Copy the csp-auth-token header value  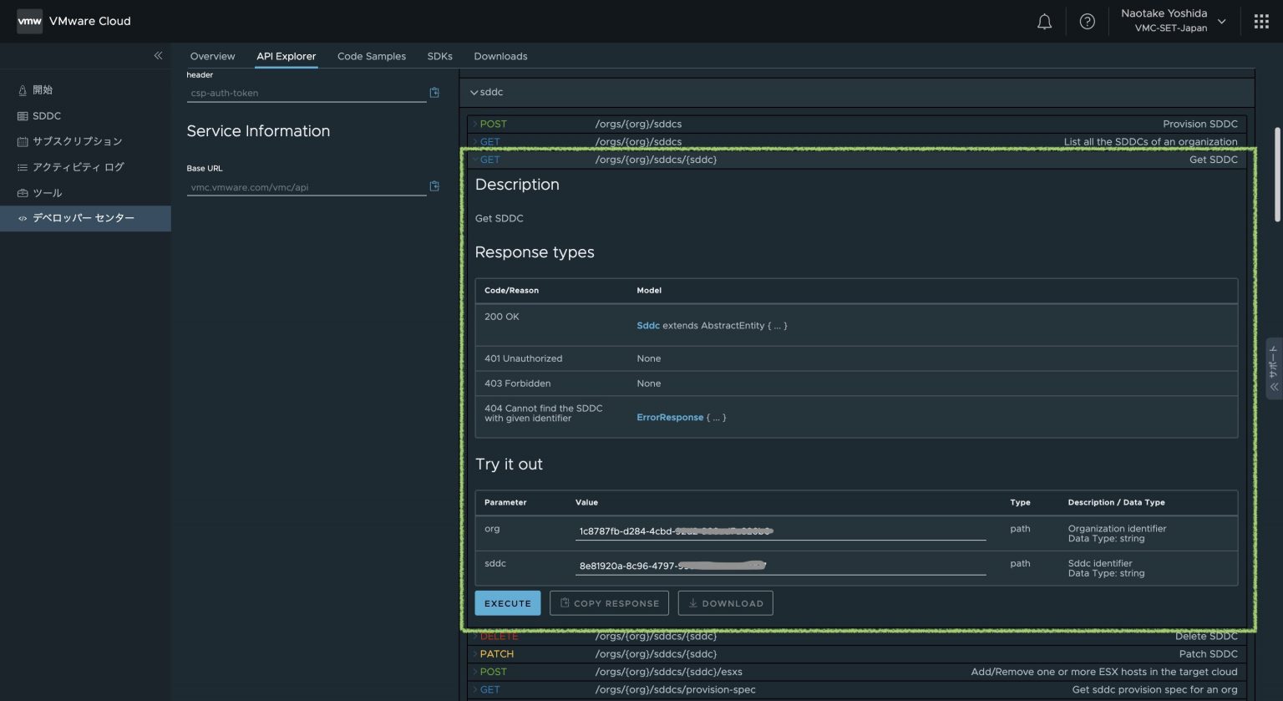tap(434, 92)
